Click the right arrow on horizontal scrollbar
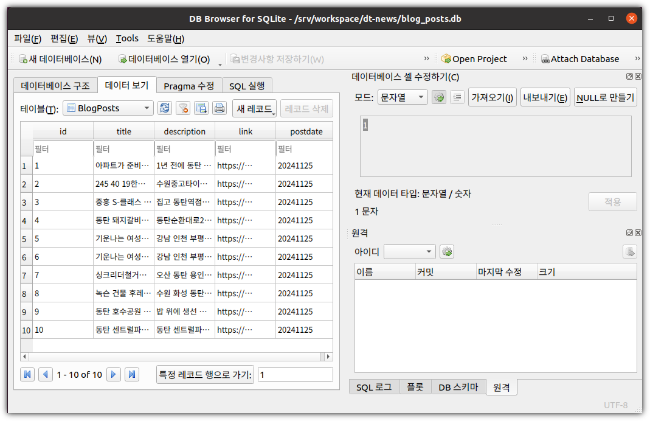The width and height of the screenshot is (650, 421). (328, 357)
